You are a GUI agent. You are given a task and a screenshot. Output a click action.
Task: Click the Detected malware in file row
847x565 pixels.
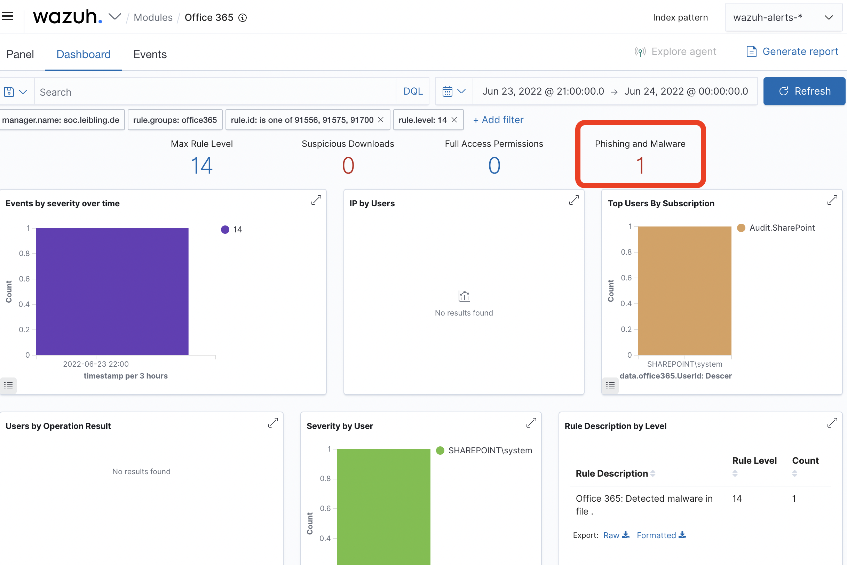[700, 505]
